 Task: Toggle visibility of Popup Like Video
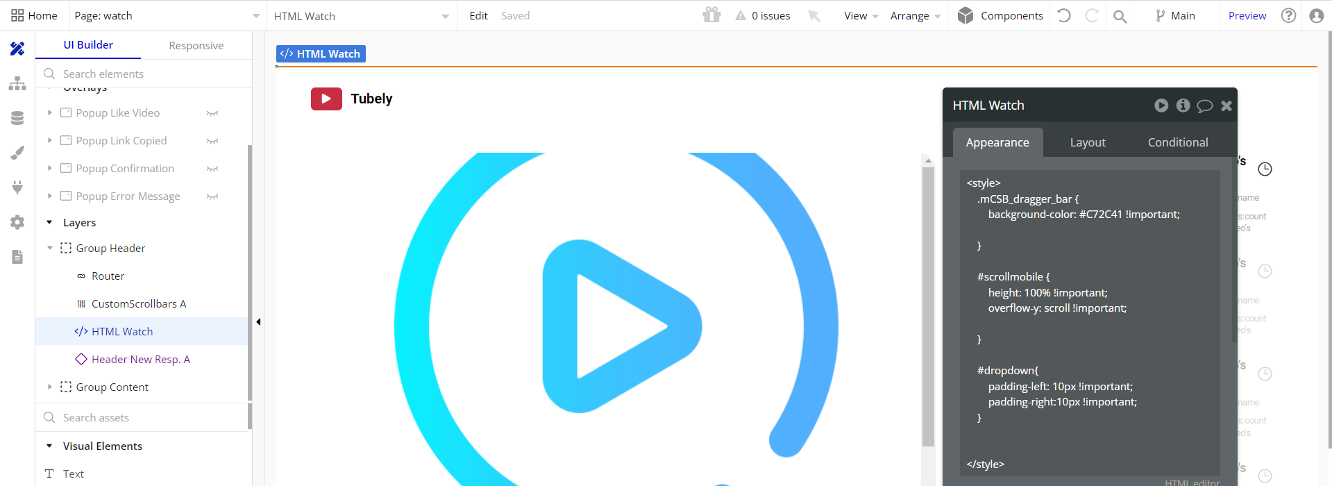pos(212,113)
